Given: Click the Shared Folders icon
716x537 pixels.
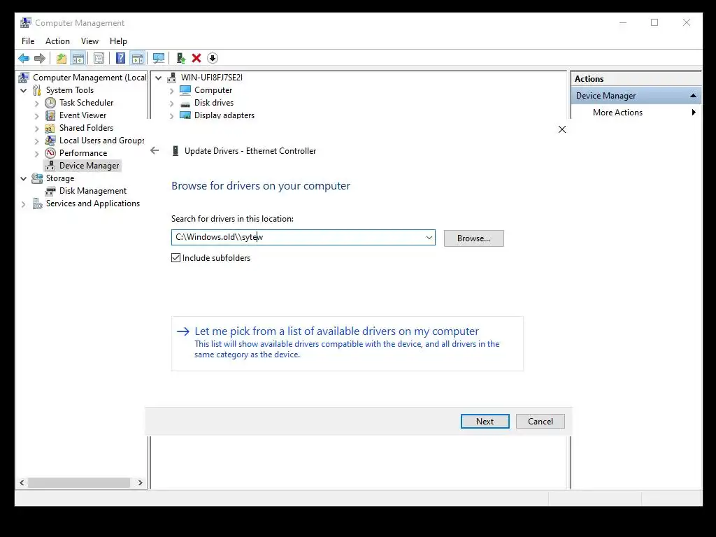Looking at the screenshot, I should 50,128.
